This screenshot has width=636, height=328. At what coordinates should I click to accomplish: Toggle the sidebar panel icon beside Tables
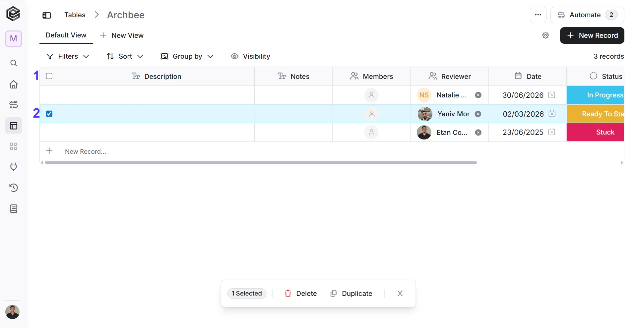(47, 15)
